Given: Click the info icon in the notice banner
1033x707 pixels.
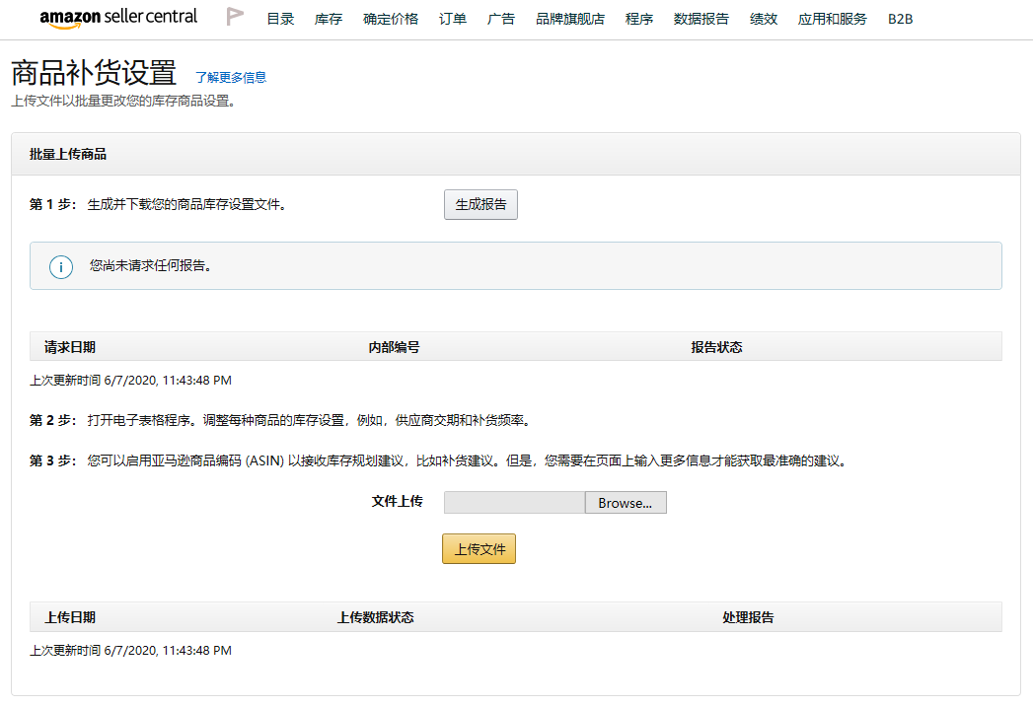Looking at the screenshot, I should (60, 265).
